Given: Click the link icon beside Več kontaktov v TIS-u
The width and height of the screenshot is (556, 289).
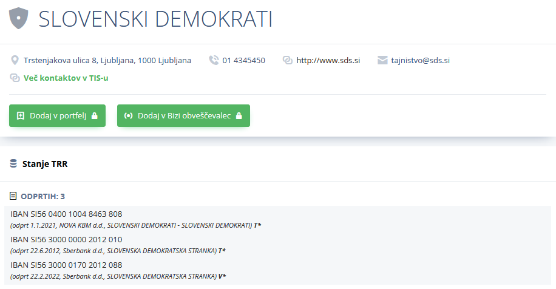Looking at the screenshot, I should (x=15, y=78).
